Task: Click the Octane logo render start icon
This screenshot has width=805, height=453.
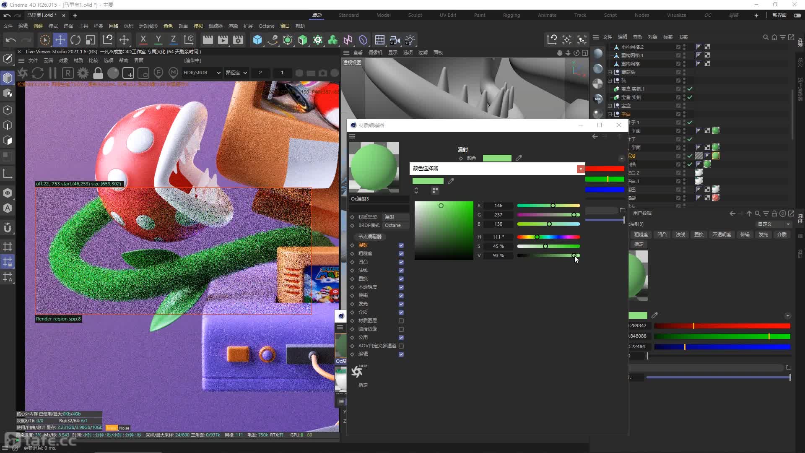Action: 23,73
